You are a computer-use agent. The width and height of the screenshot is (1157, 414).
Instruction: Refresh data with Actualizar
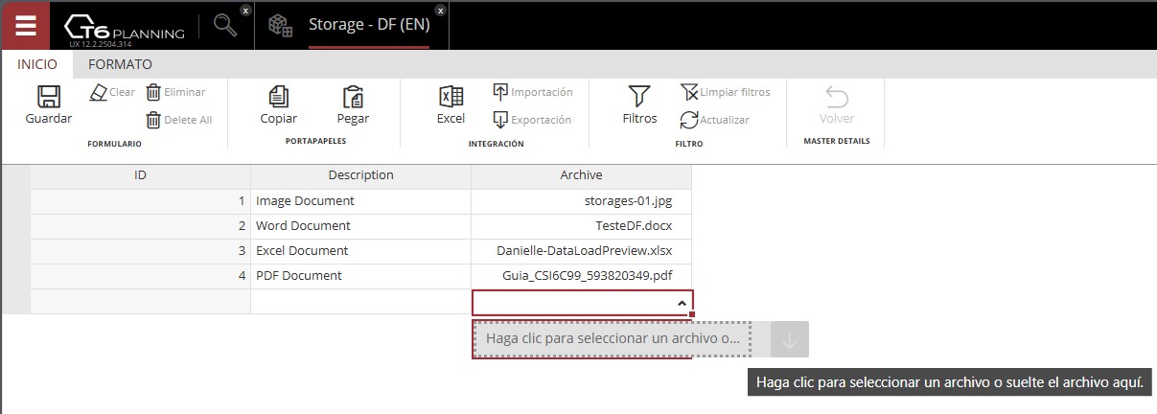coord(714,120)
